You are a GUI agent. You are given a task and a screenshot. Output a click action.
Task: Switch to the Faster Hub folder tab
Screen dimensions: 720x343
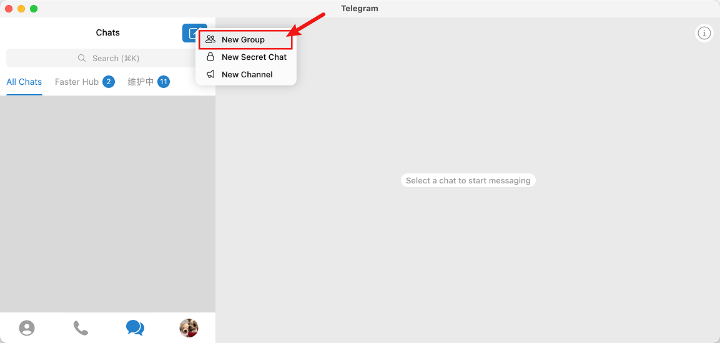click(x=84, y=82)
